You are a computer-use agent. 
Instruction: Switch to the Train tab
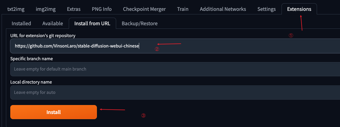pyautogui.click(x=183, y=9)
